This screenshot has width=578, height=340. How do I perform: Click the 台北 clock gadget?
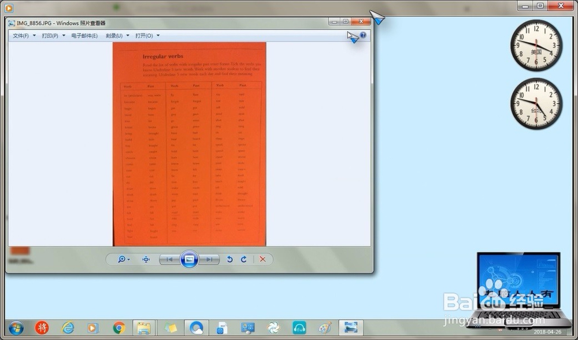point(536,104)
